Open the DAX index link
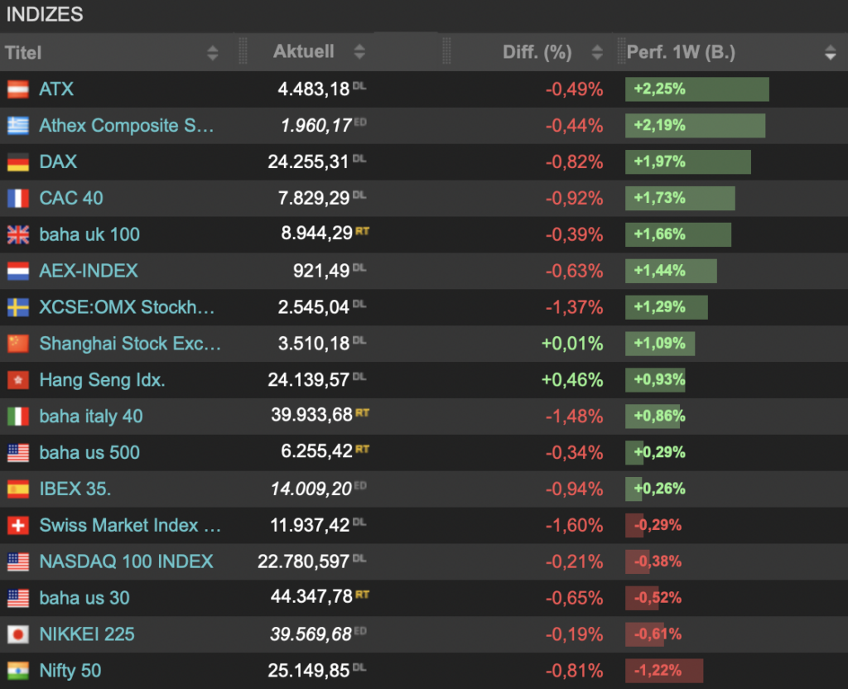Image resolution: width=848 pixels, height=689 pixels. pyautogui.click(x=58, y=161)
